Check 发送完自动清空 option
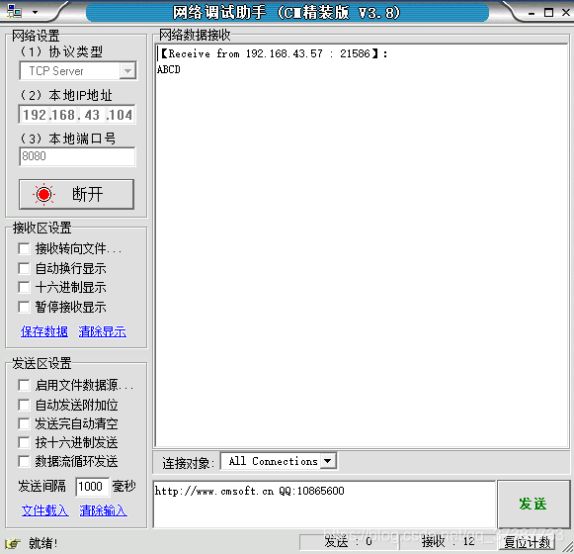Screen dimensions: 574x554 (24, 423)
